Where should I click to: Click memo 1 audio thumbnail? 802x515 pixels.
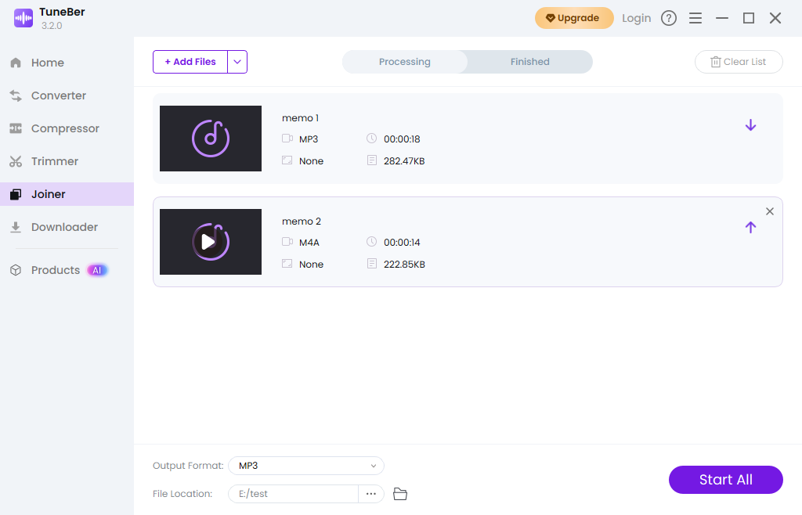coord(210,139)
